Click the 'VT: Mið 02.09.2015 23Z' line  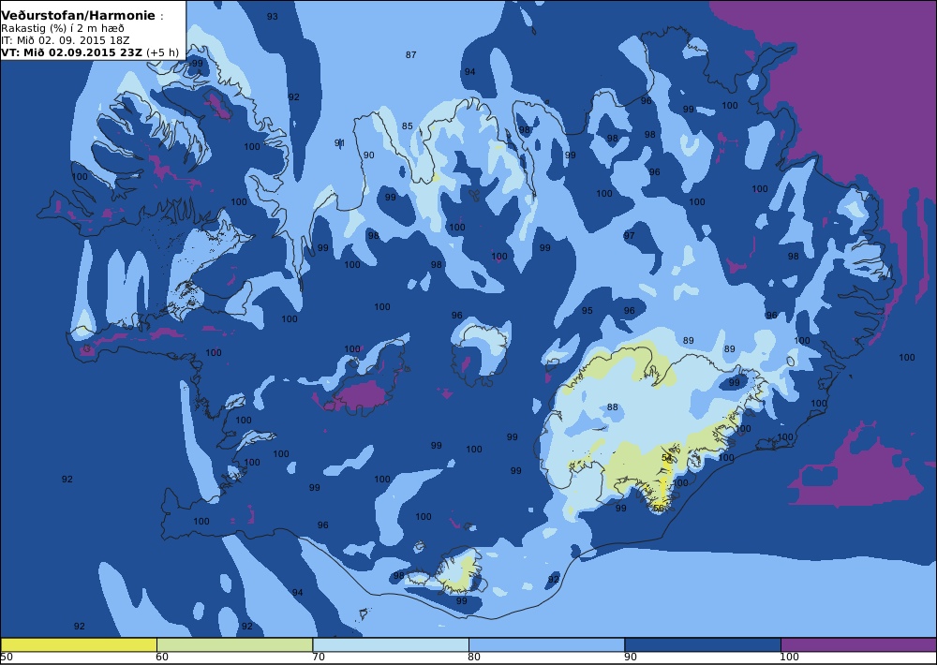(x=72, y=52)
